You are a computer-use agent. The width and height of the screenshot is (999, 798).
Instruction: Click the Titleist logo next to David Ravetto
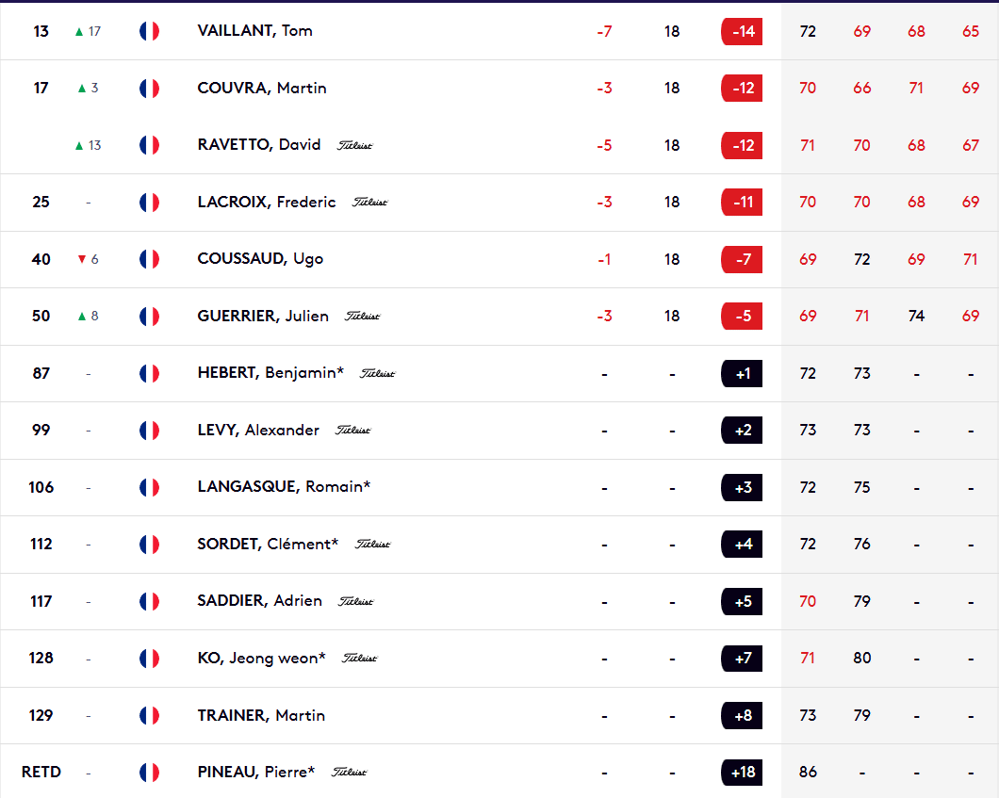point(355,145)
